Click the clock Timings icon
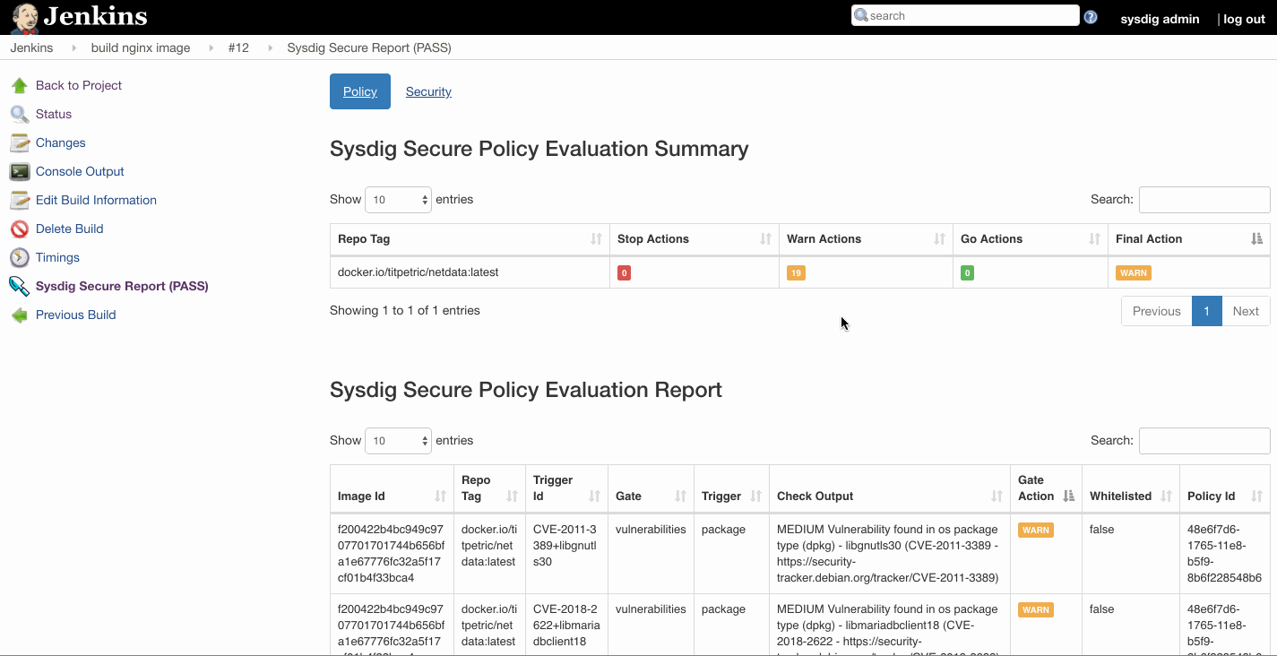The image size is (1277, 656). pyautogui.click(x=20, y=257)
